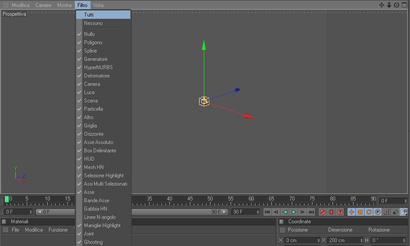The height and width of the screenshot is (246, 410).
Task: Toggle the Parameter (P) keyframe recording icon
Action: (378, 212)
